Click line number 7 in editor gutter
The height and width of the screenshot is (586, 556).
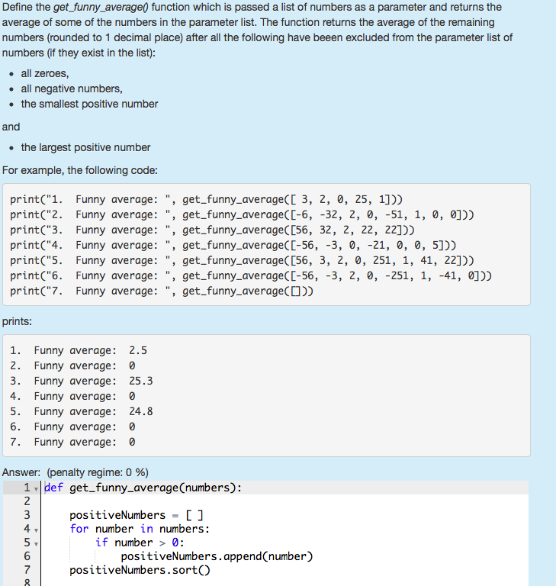(27, 570)
